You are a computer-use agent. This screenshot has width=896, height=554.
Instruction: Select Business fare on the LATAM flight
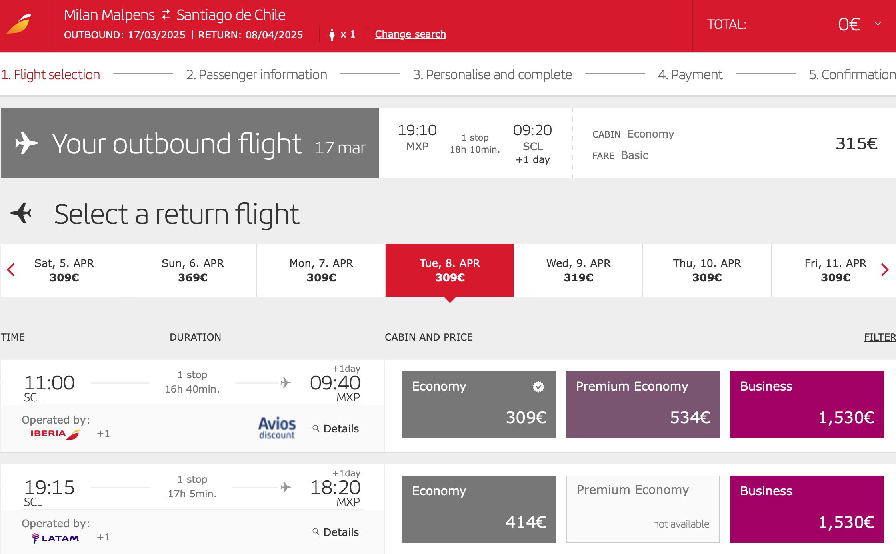coord(807,509)
